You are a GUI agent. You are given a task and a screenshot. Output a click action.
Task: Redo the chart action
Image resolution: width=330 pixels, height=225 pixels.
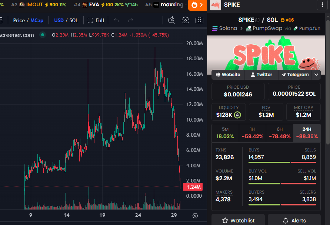coord(130,20)
